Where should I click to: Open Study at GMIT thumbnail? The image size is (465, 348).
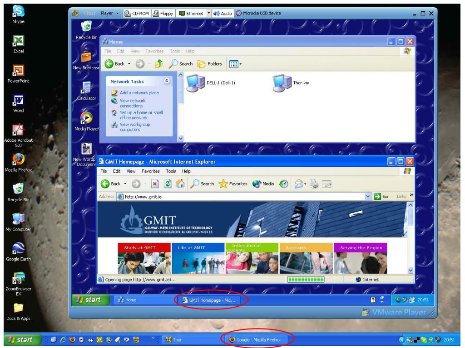[x=144, y=258]
